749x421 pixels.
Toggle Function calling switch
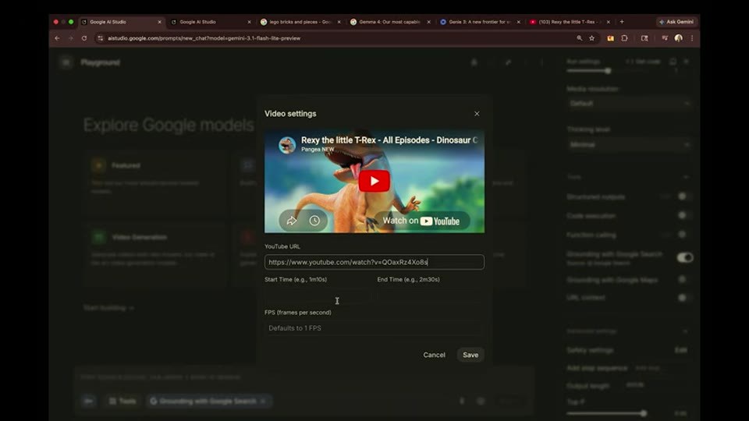(683, 235)
